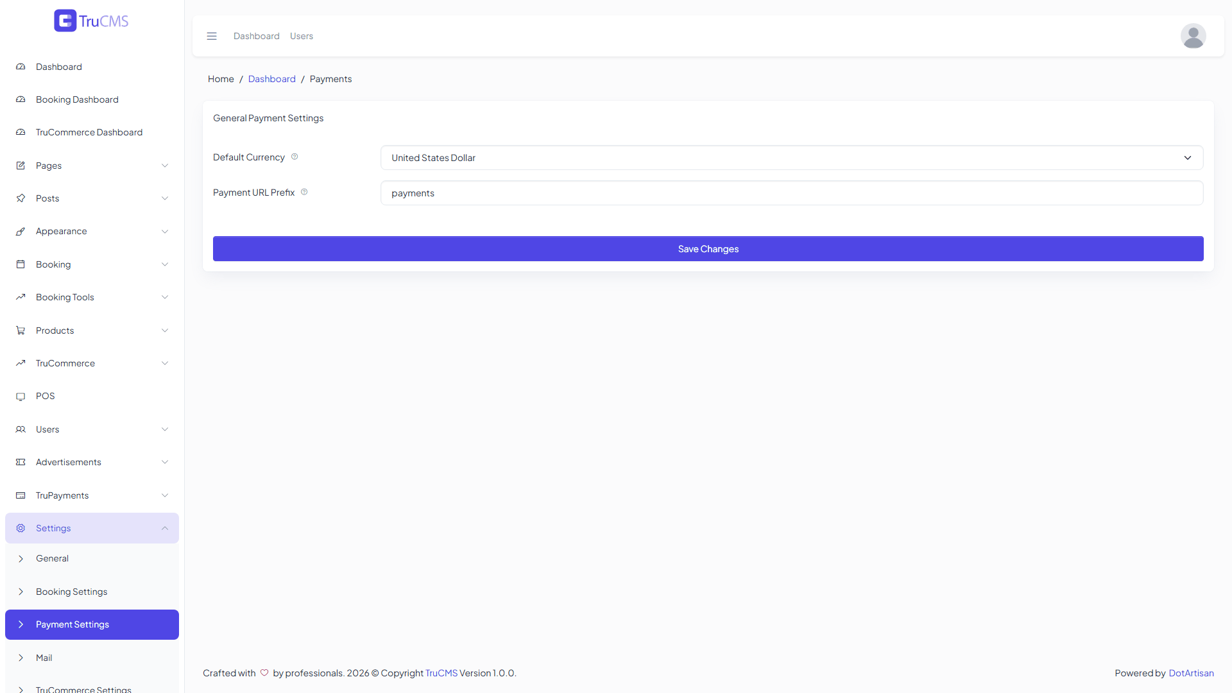
Task: Click the Users link in top bar
Action: pyautogui.click(x=302, y=36)
